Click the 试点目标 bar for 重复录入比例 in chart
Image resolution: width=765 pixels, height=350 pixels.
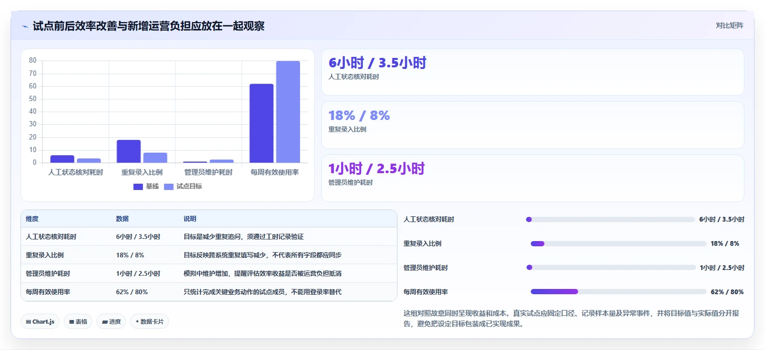(155, 157)
